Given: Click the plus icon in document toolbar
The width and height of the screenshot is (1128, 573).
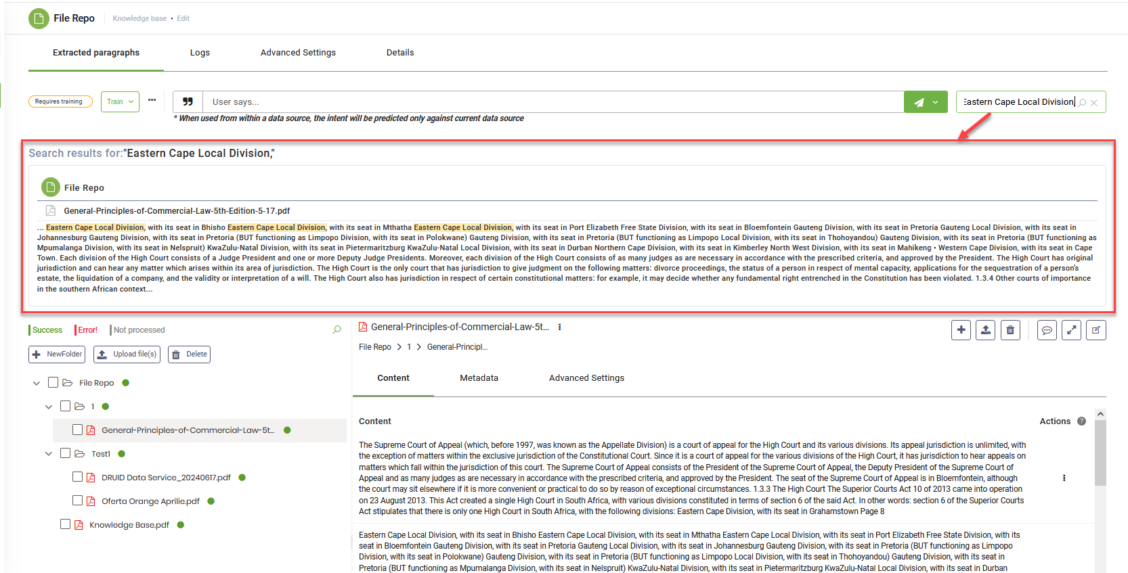Looking at the screenshot, I should pyautogui.click(x=961, y=330).
